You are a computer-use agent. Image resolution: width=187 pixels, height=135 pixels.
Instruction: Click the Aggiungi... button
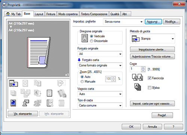[x=153, y=22]
